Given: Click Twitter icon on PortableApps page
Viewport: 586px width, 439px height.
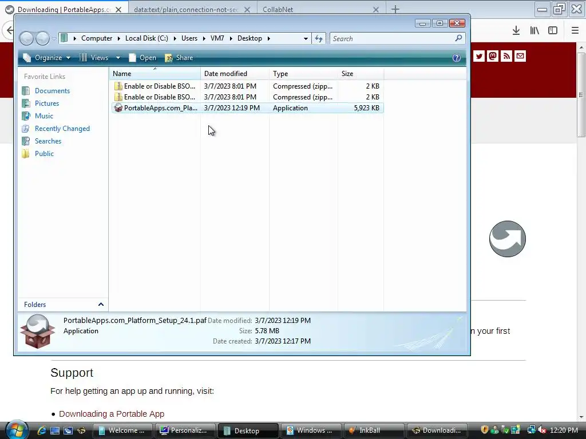Looking at the screenshot, I should [479, 57].
